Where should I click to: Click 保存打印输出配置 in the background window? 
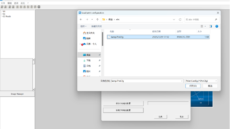click(x=123, y=104)
